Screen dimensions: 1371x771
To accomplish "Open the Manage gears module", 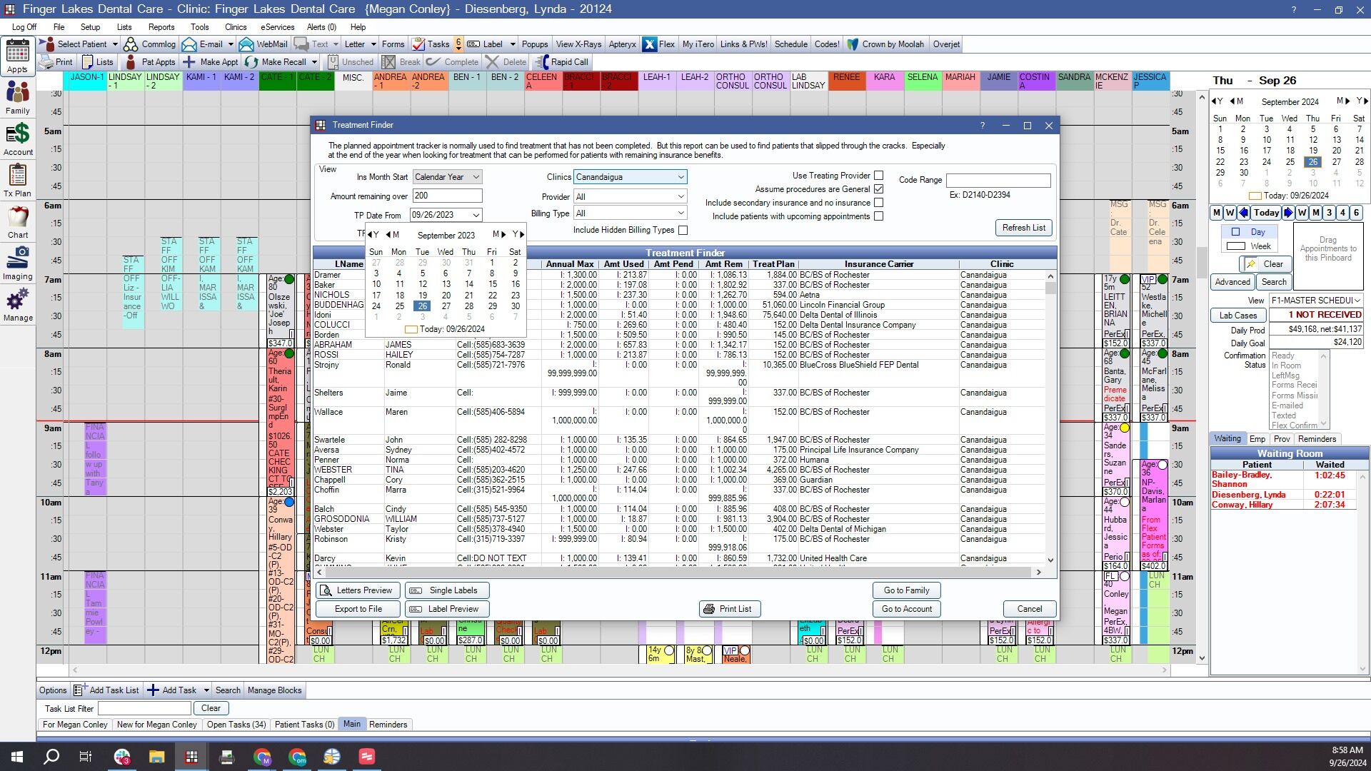I will coord(18,305).
